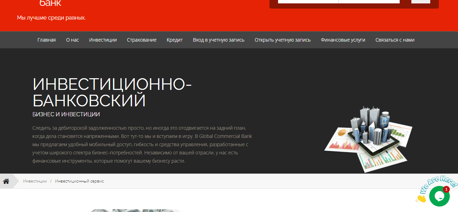Open Инвестиции in the navigation bar
Screen dimensions: 458x212
coord(103,40)
